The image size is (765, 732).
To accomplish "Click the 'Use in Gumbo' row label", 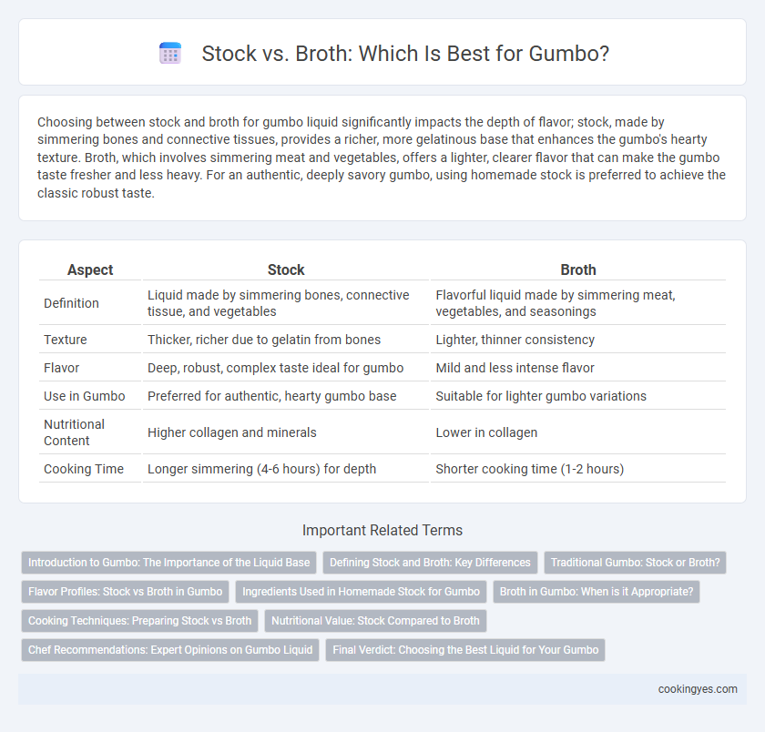I will pos(85,396).
